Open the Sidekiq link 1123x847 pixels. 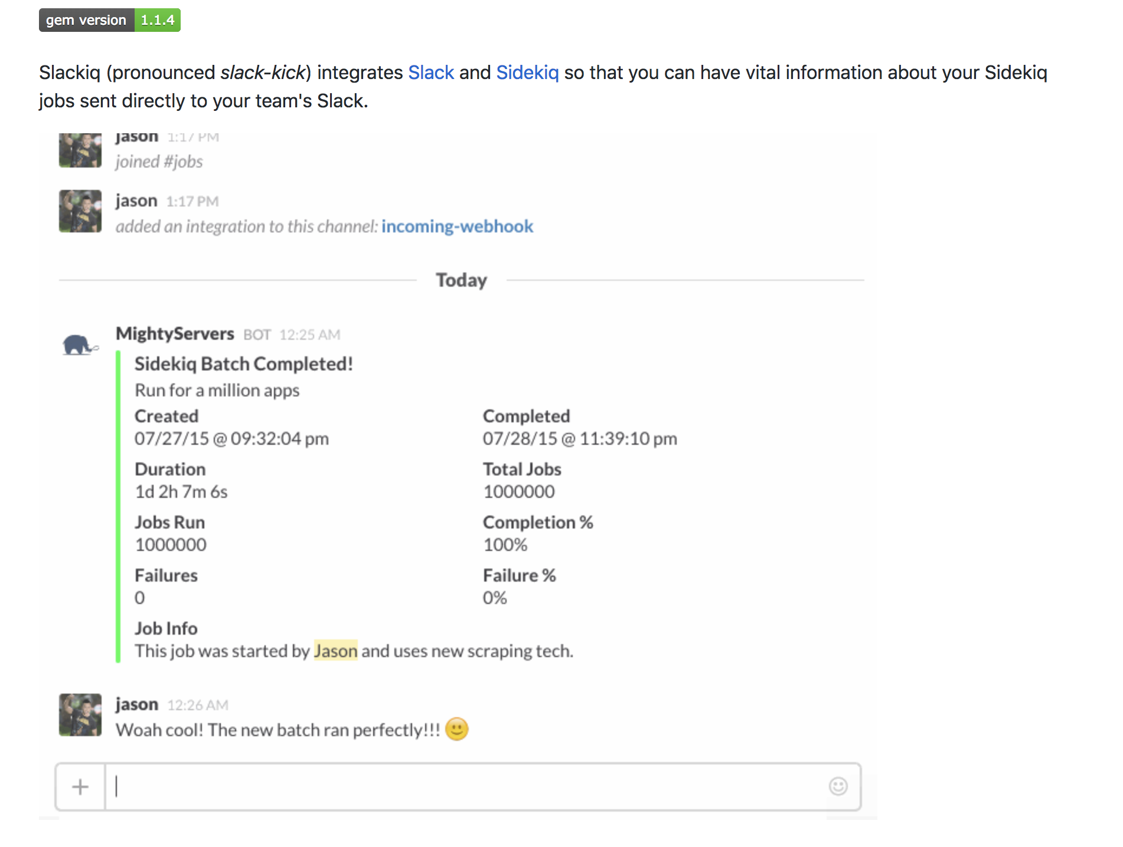[527, 73]
